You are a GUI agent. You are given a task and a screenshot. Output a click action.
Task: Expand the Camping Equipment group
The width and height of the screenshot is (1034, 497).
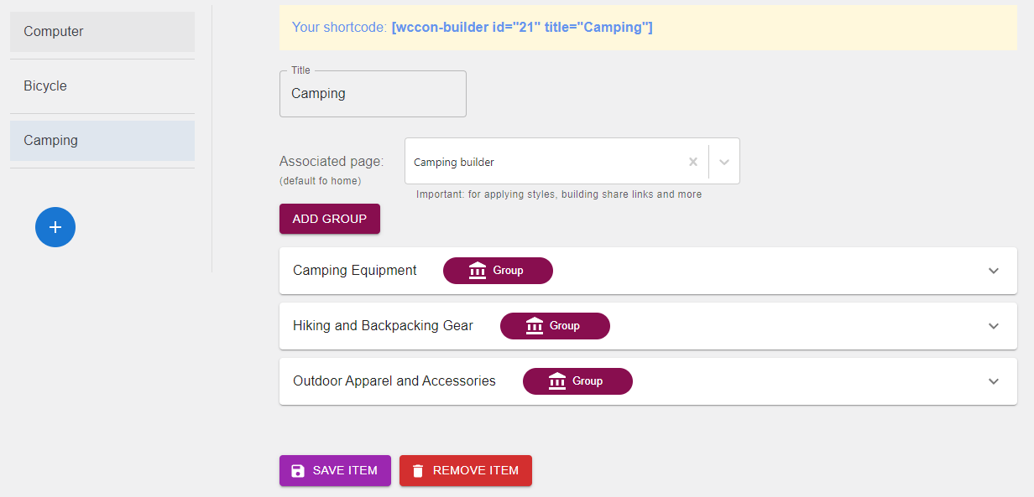point(993,270)
